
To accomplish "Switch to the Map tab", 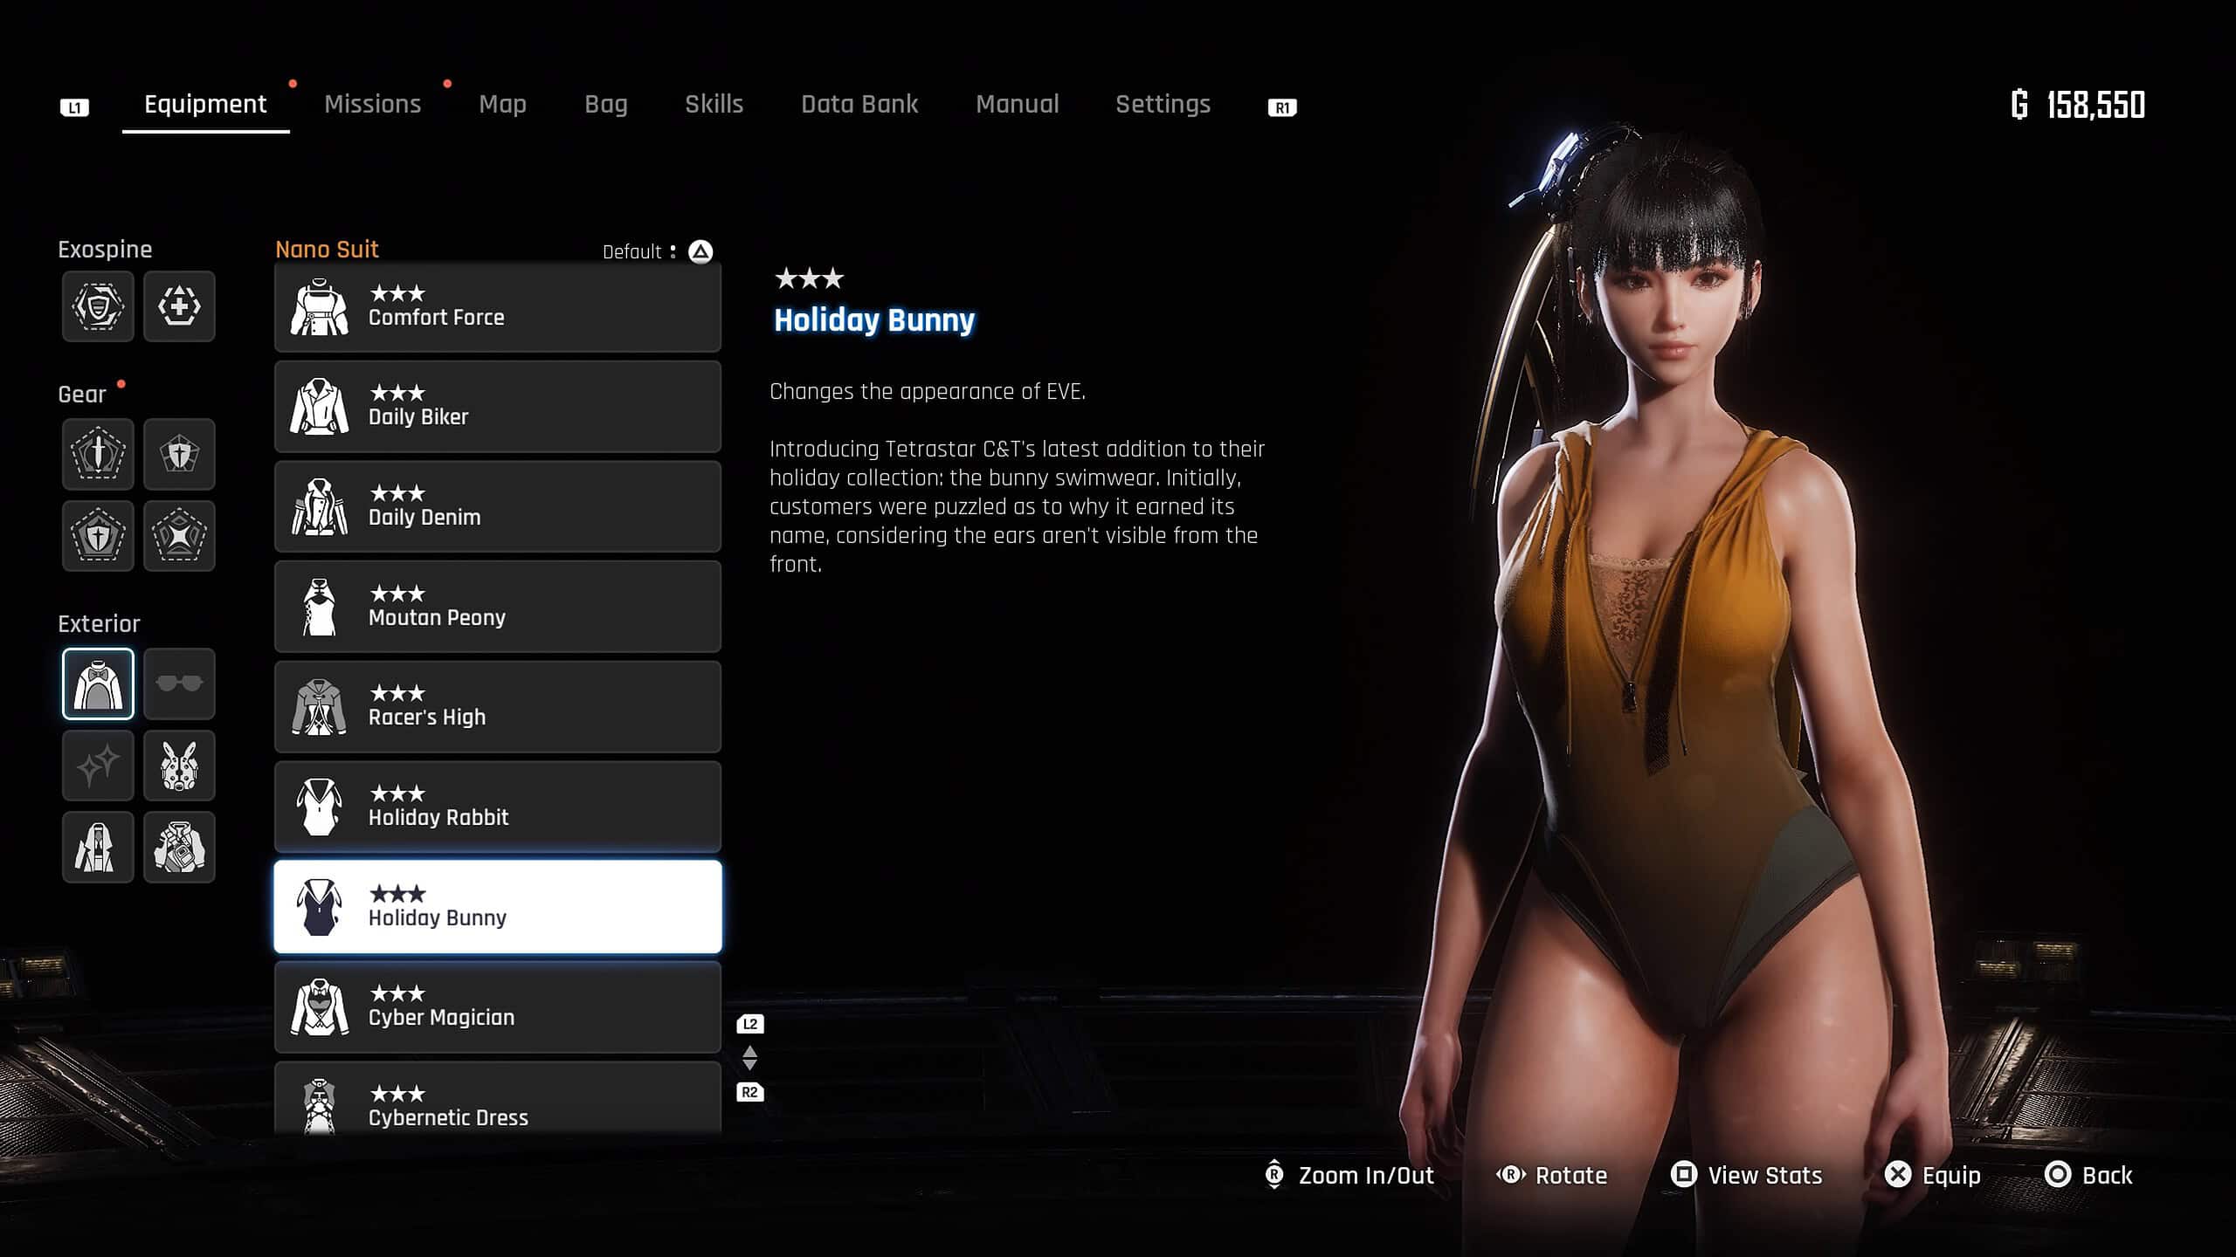I will pyautogui.click(x=502, y=104).
